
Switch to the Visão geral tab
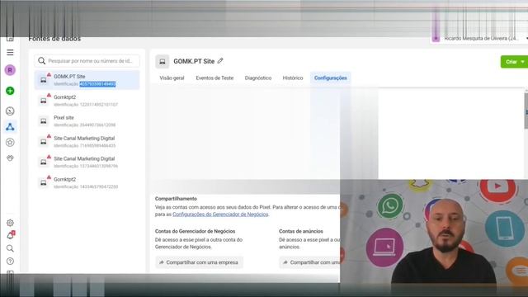tap(172, 78)
